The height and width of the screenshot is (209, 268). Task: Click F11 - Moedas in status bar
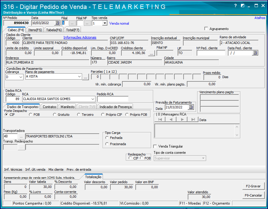click(190, 203)
